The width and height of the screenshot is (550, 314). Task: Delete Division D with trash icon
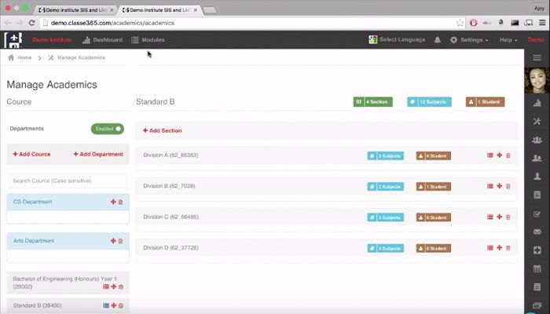click(508, 248)
